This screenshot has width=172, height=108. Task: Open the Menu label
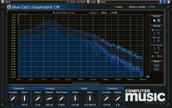[x=8, y=2]
